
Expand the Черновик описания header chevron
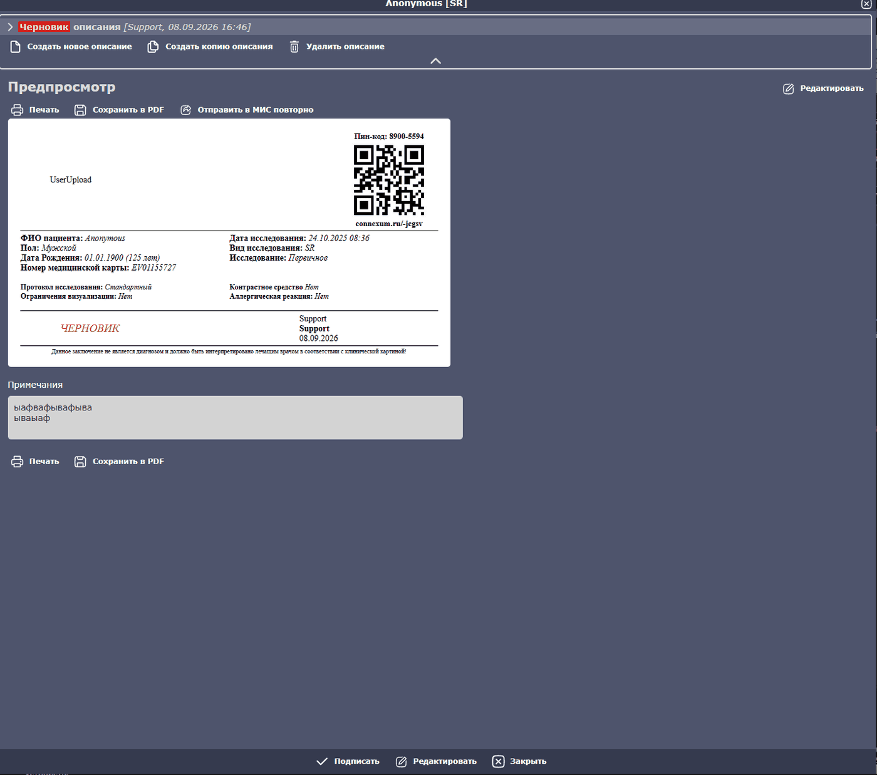pyautogui.click(x=10, y=27)
